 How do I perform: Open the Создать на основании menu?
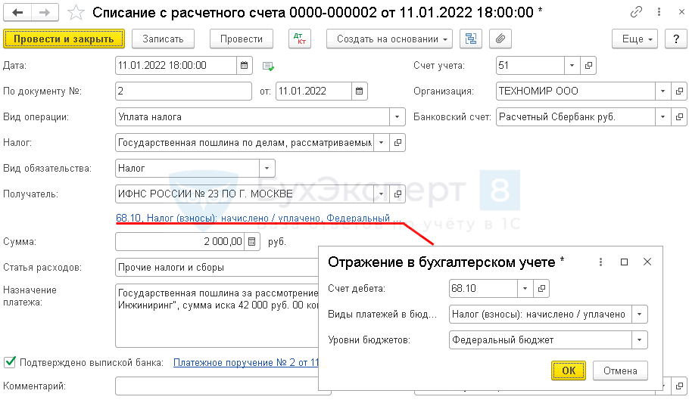click(389, 39)
